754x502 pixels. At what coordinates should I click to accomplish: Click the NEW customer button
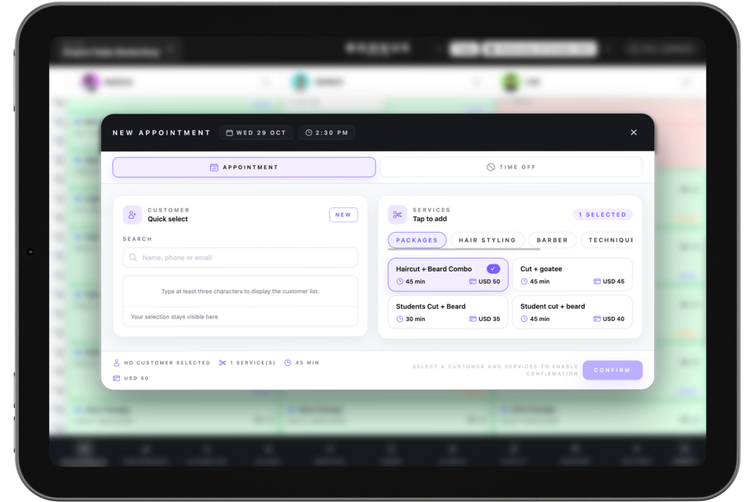(343, 215)
